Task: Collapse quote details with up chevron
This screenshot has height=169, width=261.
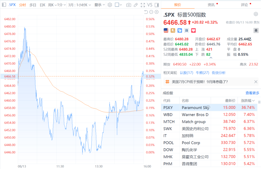Action: 211,58
